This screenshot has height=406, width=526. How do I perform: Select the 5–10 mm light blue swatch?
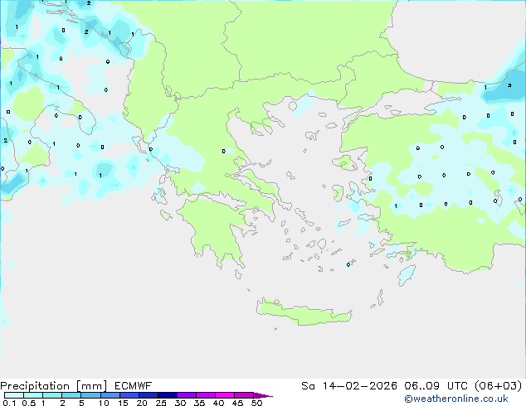(90, 395)
